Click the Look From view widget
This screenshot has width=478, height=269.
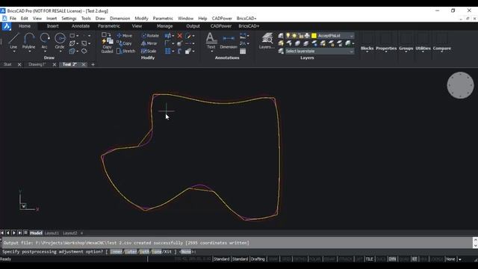point(460,85)
